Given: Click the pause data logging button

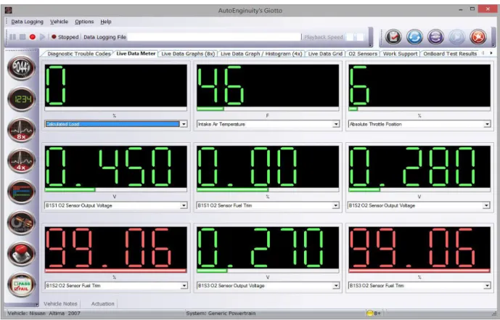Looking at the screenshot, I should click(x=13, y=37).
